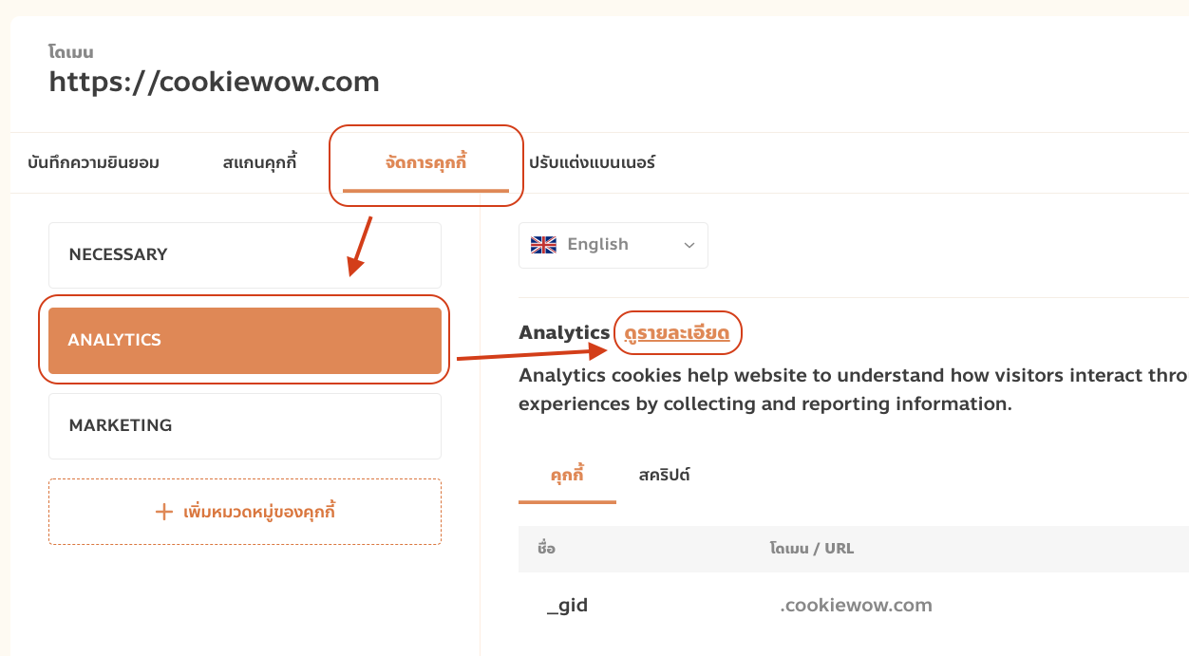Switch to the คุกกี้ sub-tab
Viewport: 1189px width, 656px height.
[x=567, y=475]
